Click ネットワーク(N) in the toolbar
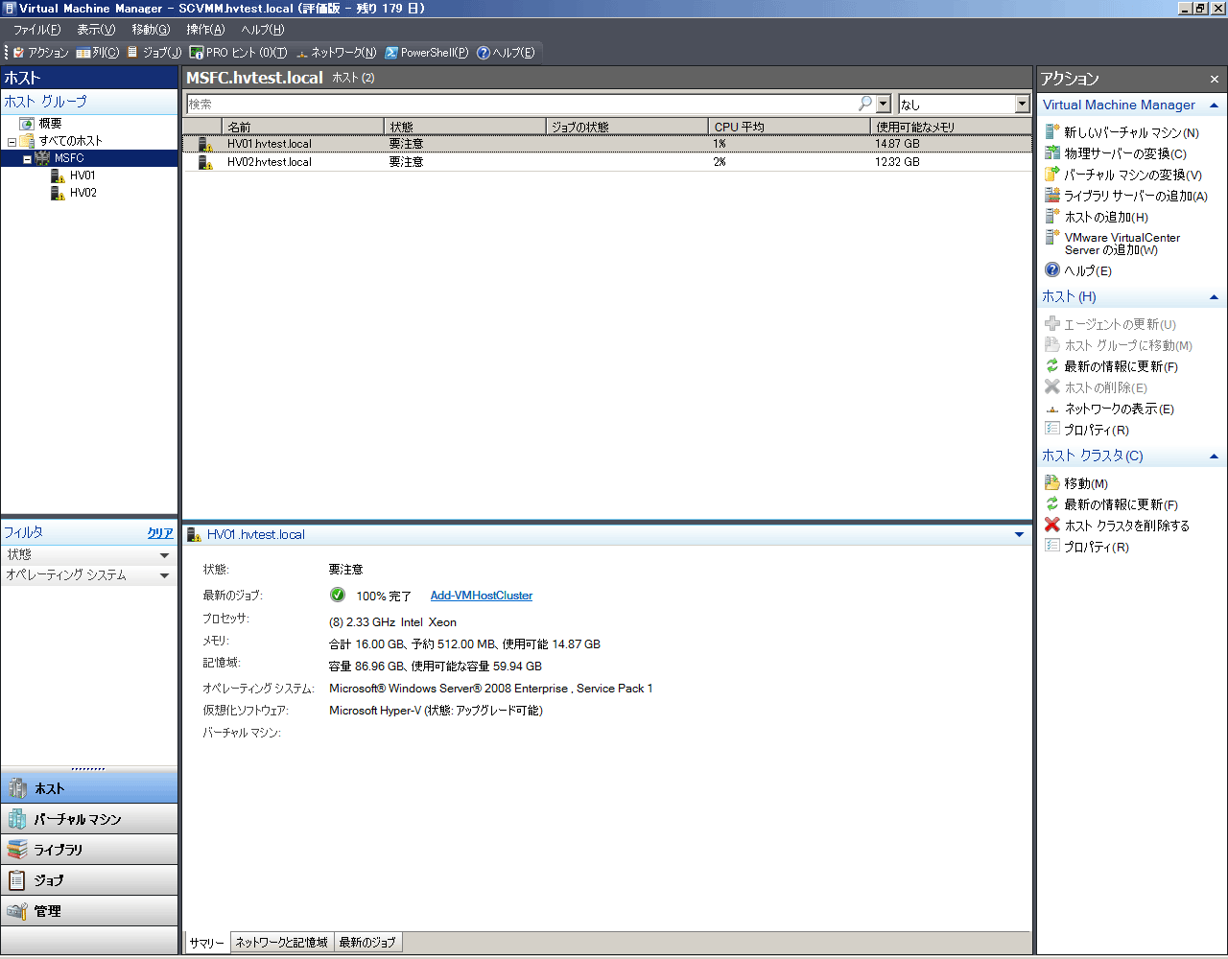Viewport: 1228px width, 959px height. [336, 53]
